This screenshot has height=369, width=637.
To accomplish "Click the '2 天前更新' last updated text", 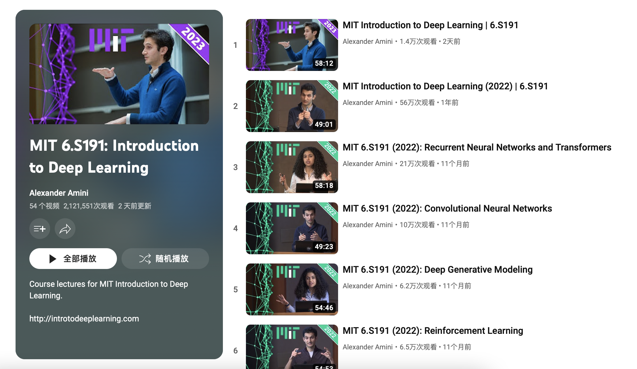I will pyautogui.click(x=134, y=206).
